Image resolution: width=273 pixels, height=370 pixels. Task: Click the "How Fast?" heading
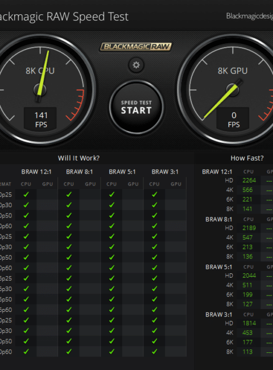tap(247, 158)
